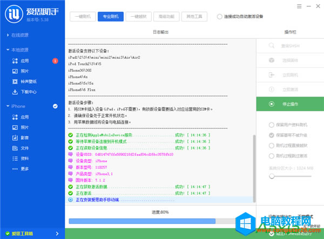Open the 其他工具 tab
The image size is (324, 239).
click(x=194, y=17)
